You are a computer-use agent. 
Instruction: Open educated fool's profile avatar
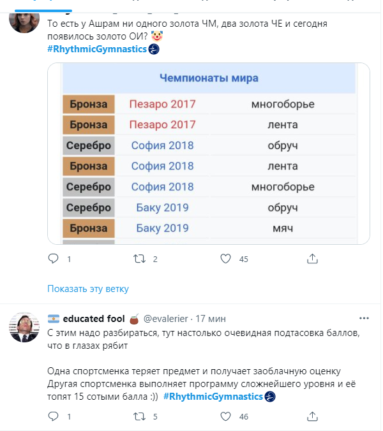23,327
